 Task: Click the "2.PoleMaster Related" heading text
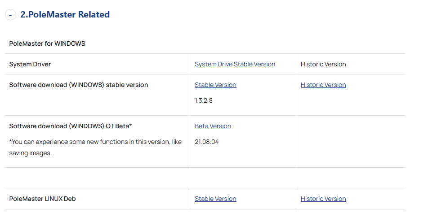point(65,14)
